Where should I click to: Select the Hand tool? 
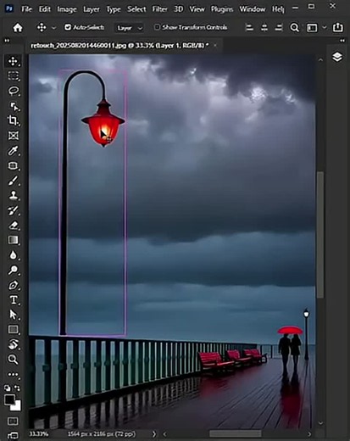pos(13,344)
